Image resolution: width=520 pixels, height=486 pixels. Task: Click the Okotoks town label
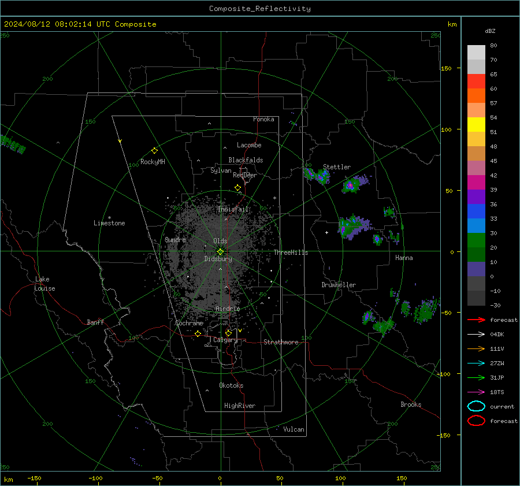point(231,385)
